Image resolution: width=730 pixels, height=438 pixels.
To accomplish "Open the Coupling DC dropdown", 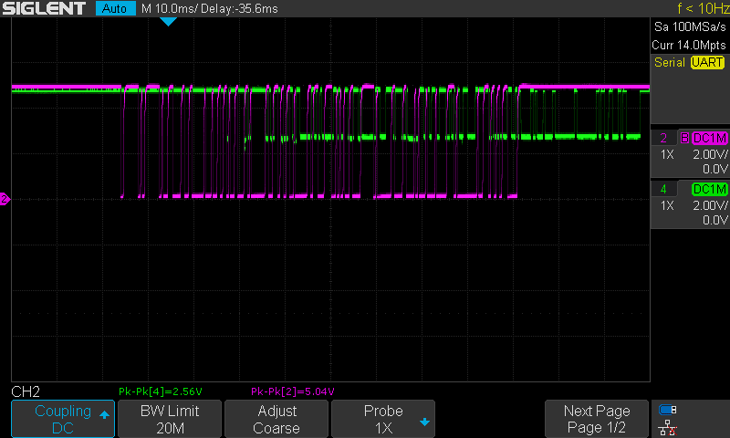I will coord(63,419).
